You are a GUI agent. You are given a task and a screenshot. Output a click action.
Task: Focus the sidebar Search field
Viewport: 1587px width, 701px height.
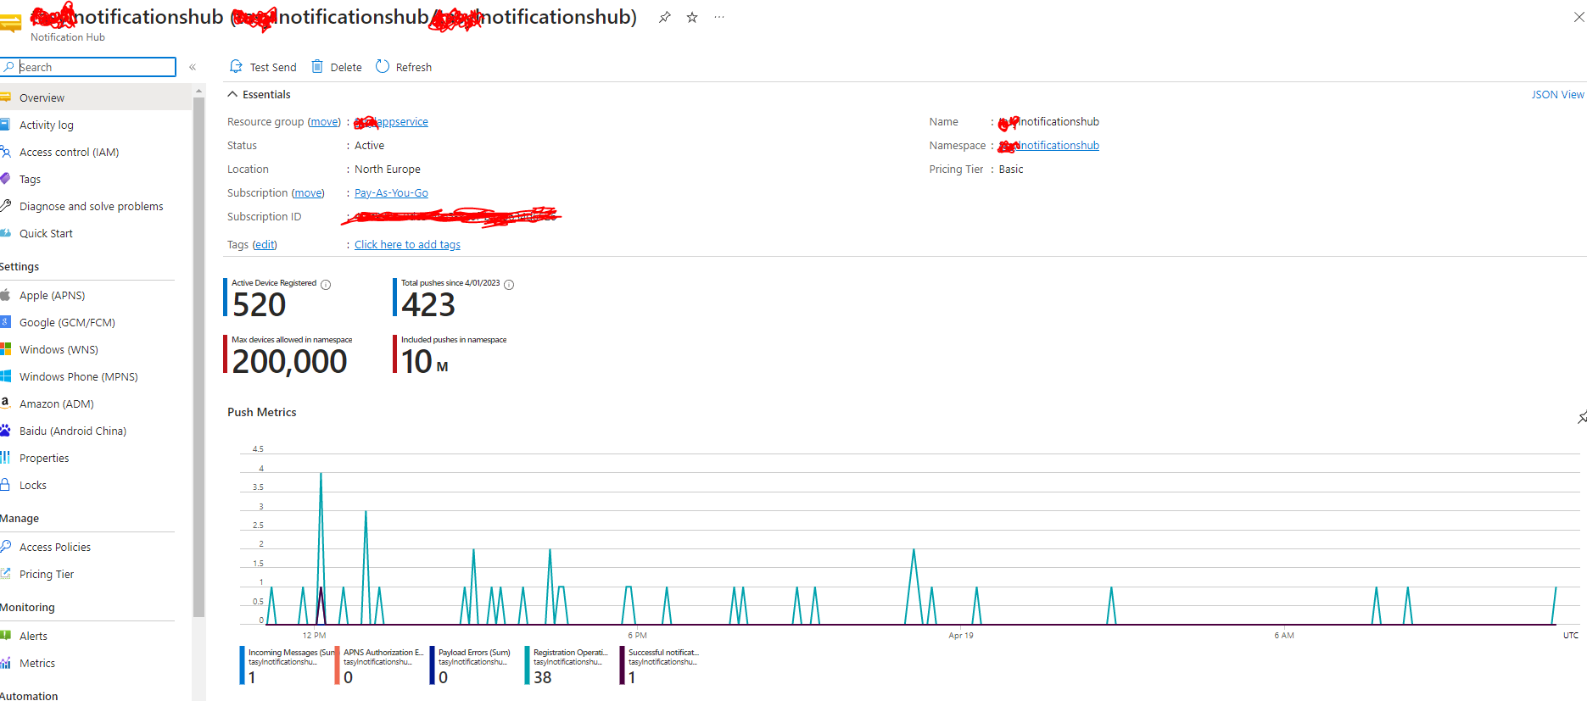click(x=89, y=67)
